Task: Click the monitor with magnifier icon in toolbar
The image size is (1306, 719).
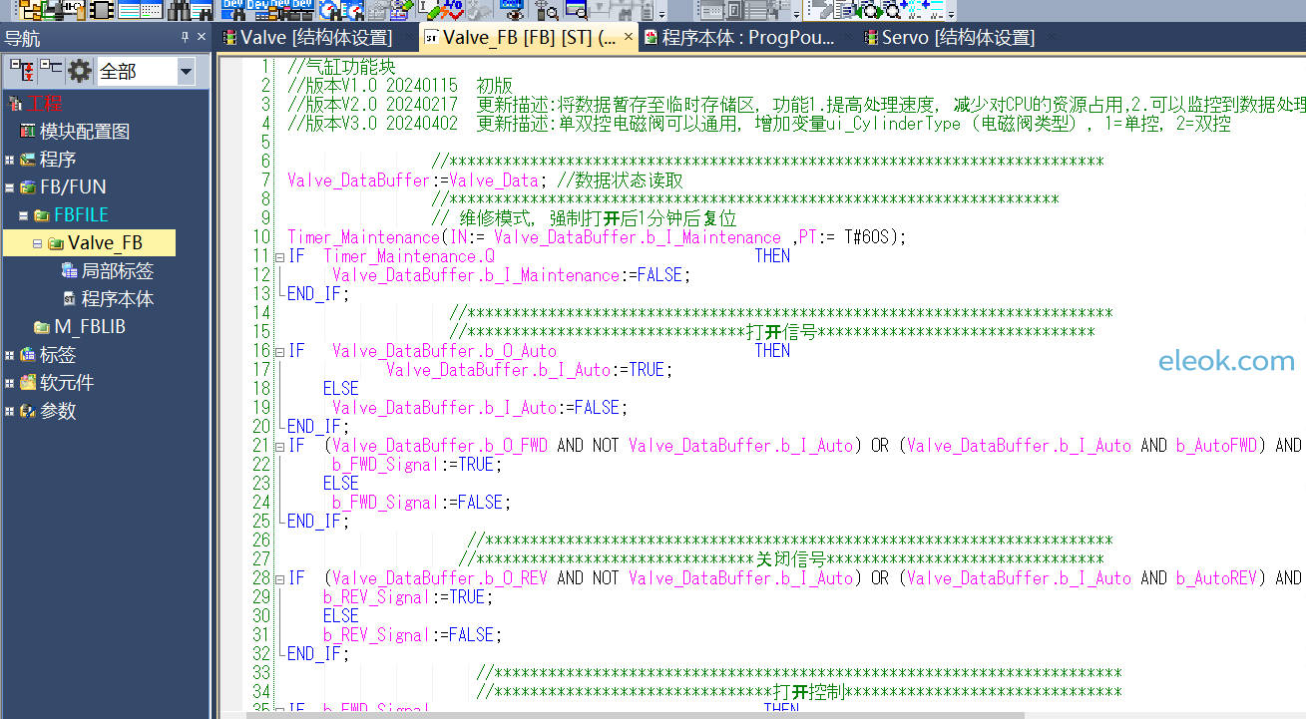Action: 576,11
